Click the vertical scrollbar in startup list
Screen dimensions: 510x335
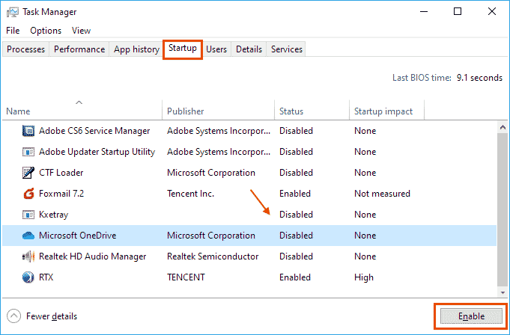click(x=501, y=202)
